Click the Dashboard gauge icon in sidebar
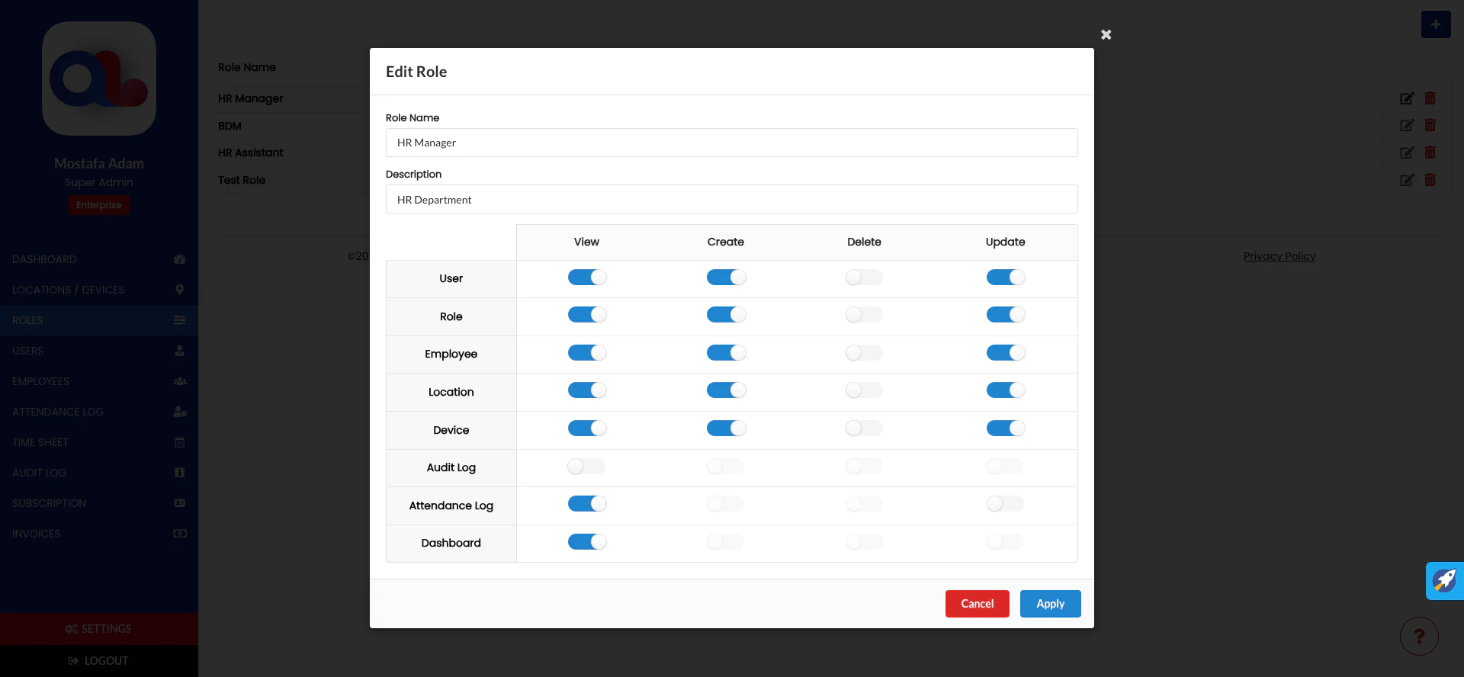 point(180,259)
